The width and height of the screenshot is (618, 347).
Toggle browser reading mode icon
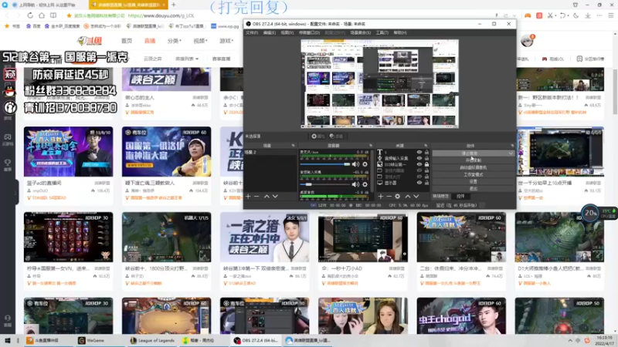tap(53, 15)
